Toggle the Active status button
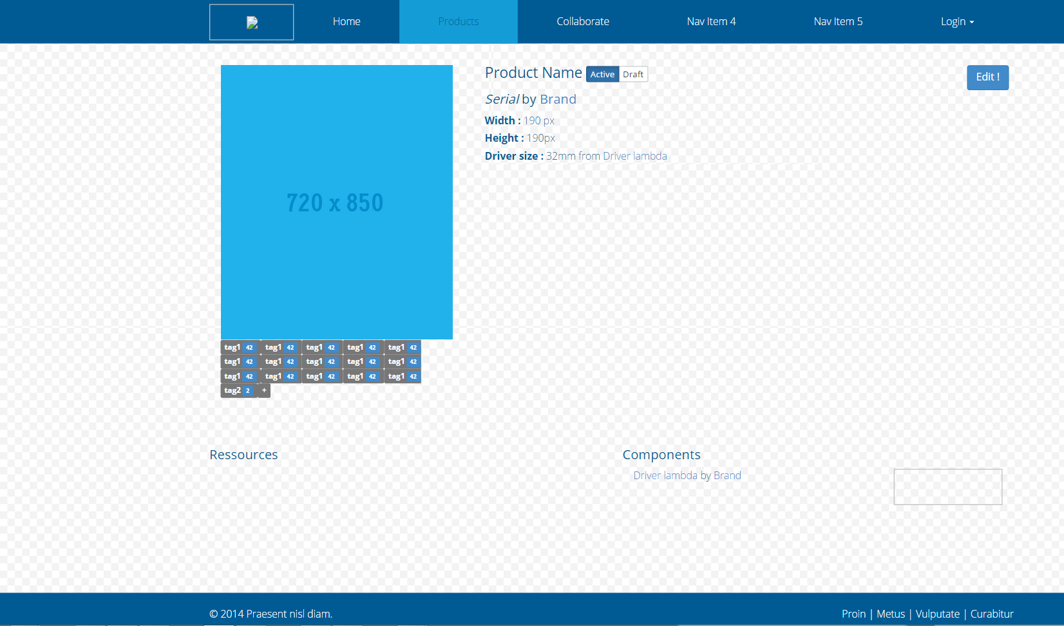The image size is (1064, 626). (602, 75)
